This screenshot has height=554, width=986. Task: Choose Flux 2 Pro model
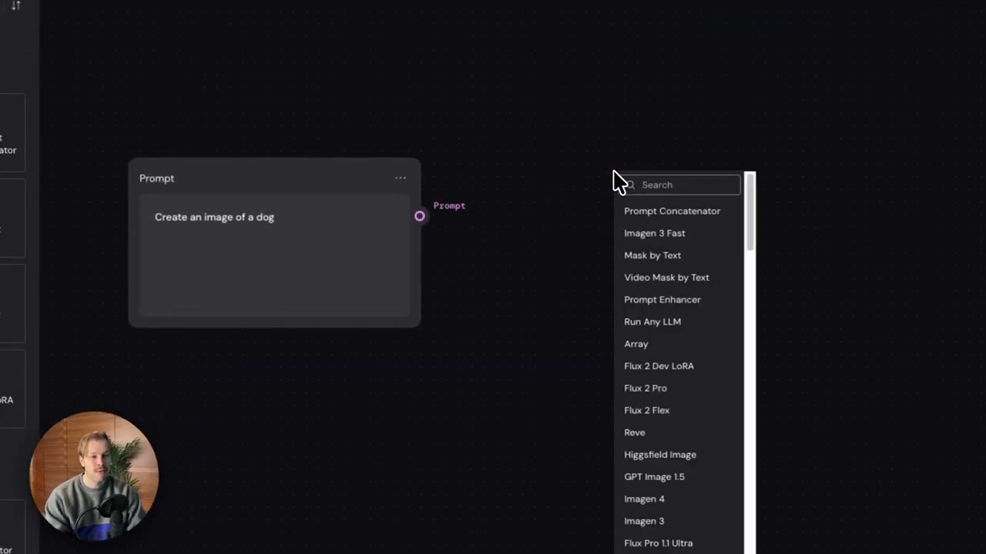pos(645,389)
